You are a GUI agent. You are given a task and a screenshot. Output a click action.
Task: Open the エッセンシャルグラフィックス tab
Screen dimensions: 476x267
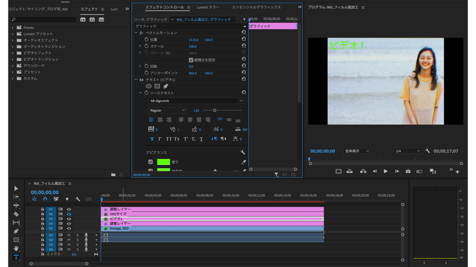(256, 7)
